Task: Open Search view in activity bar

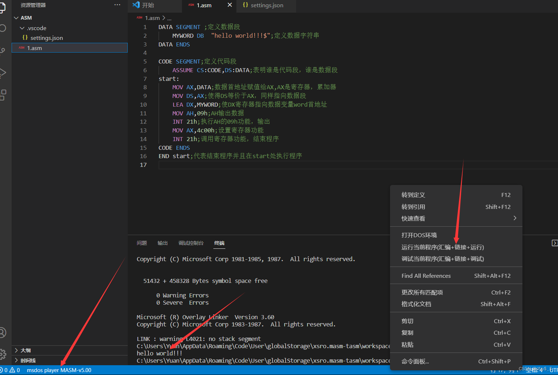Action: click(3, 28)
